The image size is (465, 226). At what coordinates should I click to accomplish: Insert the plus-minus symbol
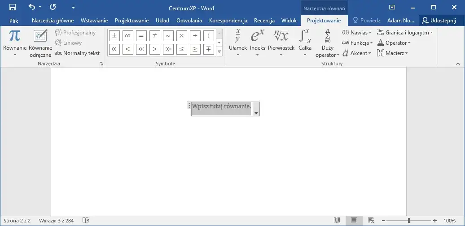114,36
